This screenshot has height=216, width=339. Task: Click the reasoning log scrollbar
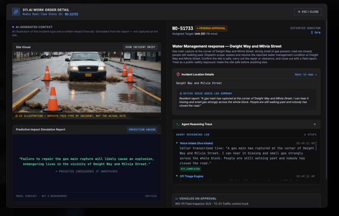click(x=316, y=146)
